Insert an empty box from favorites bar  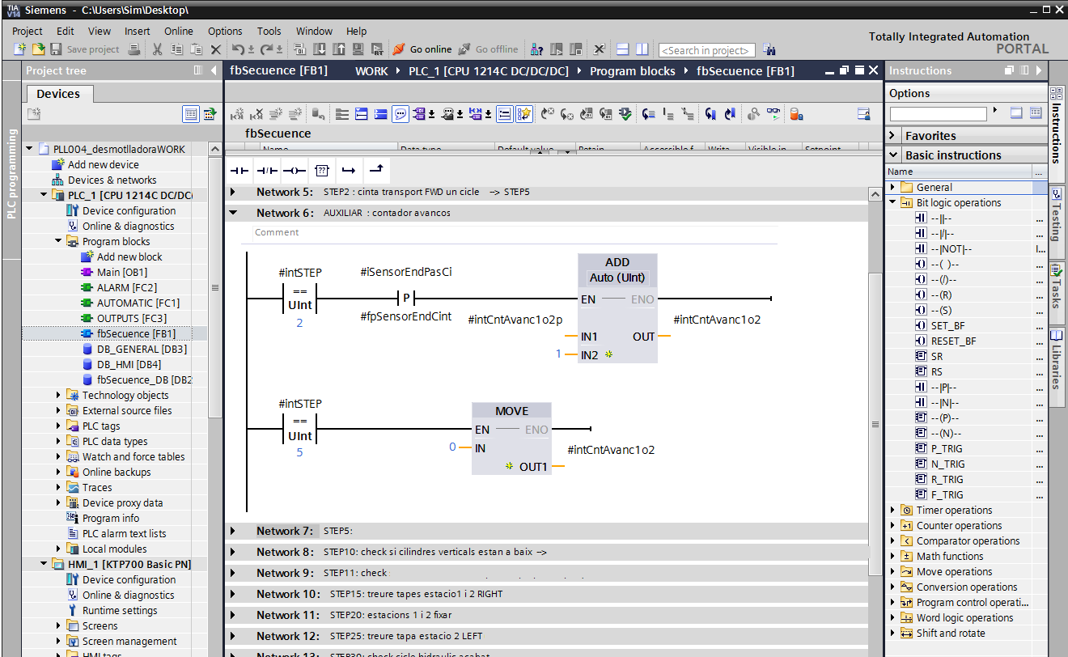click(321, 171)
